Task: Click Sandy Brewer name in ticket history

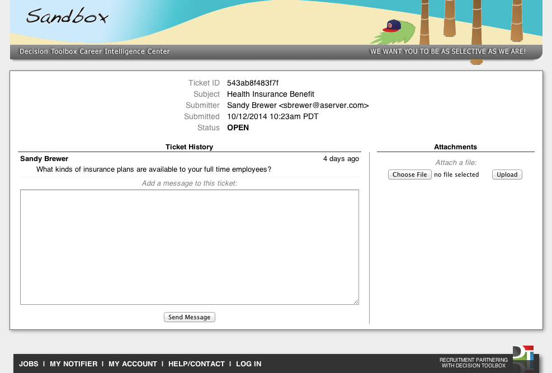Action: coord(44,159)
